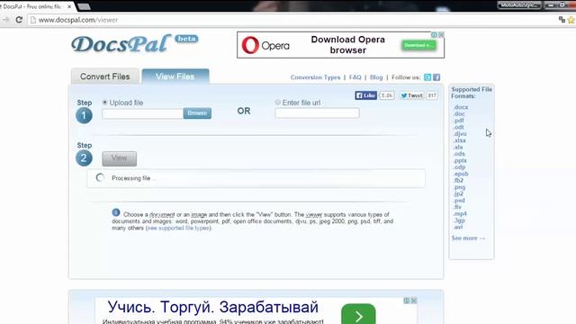
Task: Click the .odt format link
Action: pyautogui.click(x=458, y=127)
